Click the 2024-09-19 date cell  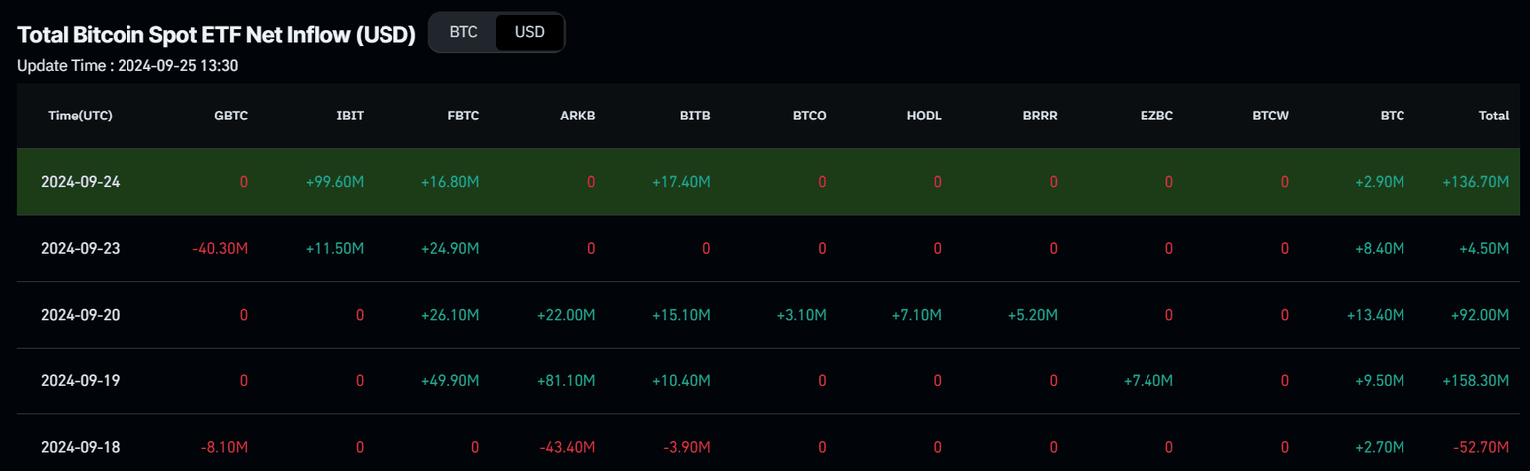80,380
